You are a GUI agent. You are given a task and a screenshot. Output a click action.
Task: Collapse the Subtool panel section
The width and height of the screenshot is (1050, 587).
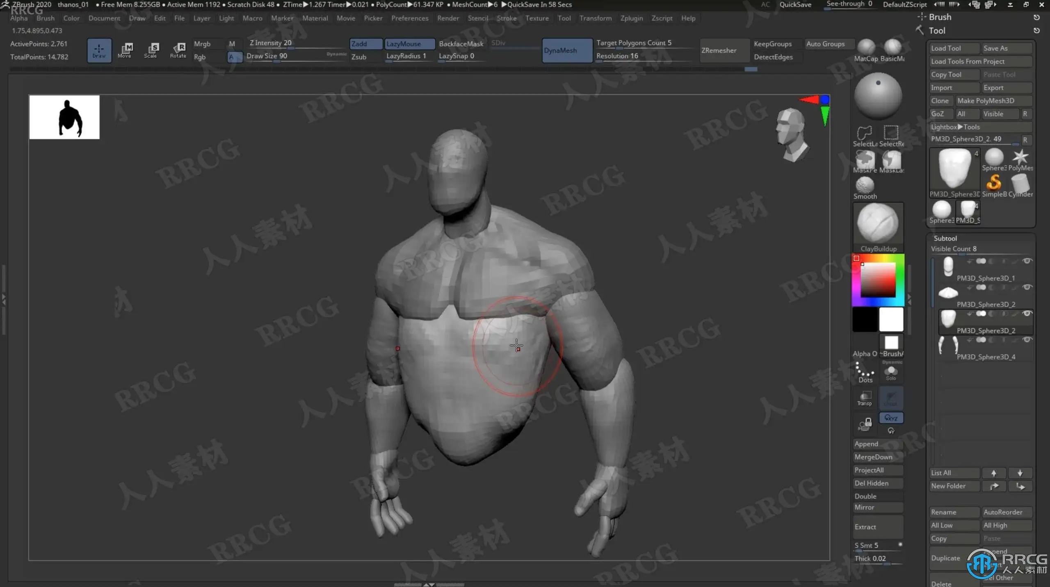(x=945, y=238)
